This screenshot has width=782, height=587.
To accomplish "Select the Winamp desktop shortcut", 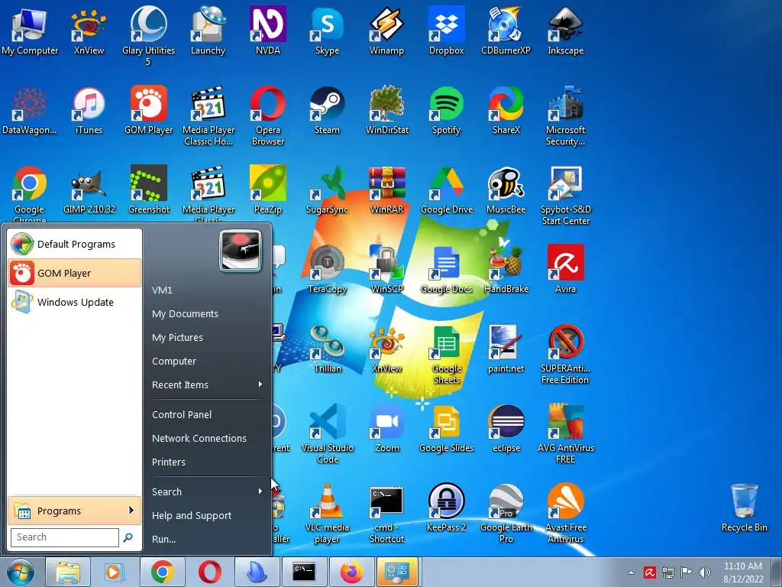I will 386,31.
